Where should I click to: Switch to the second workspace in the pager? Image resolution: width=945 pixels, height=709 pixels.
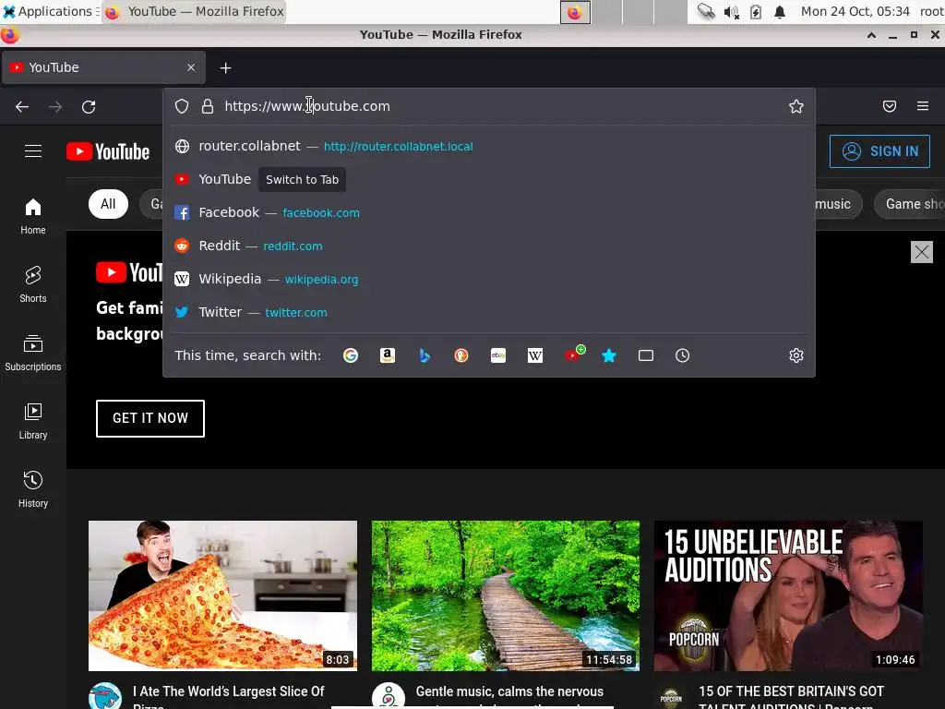pos(607,12)
